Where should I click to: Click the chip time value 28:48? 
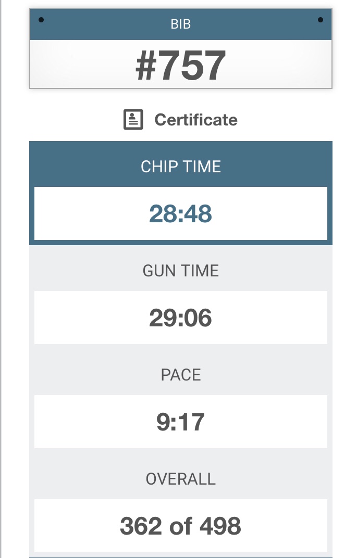(180, 213)
